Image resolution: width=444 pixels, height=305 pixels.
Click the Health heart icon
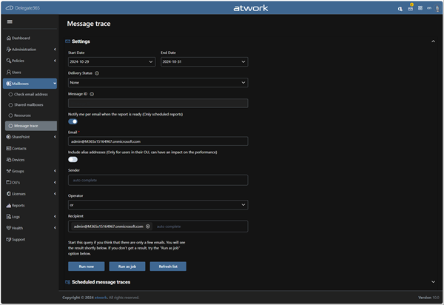[8, 228]
